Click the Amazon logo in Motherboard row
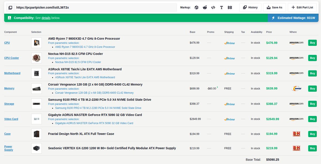Viewport: 321px width, 164px height. (x=296, y=73)
